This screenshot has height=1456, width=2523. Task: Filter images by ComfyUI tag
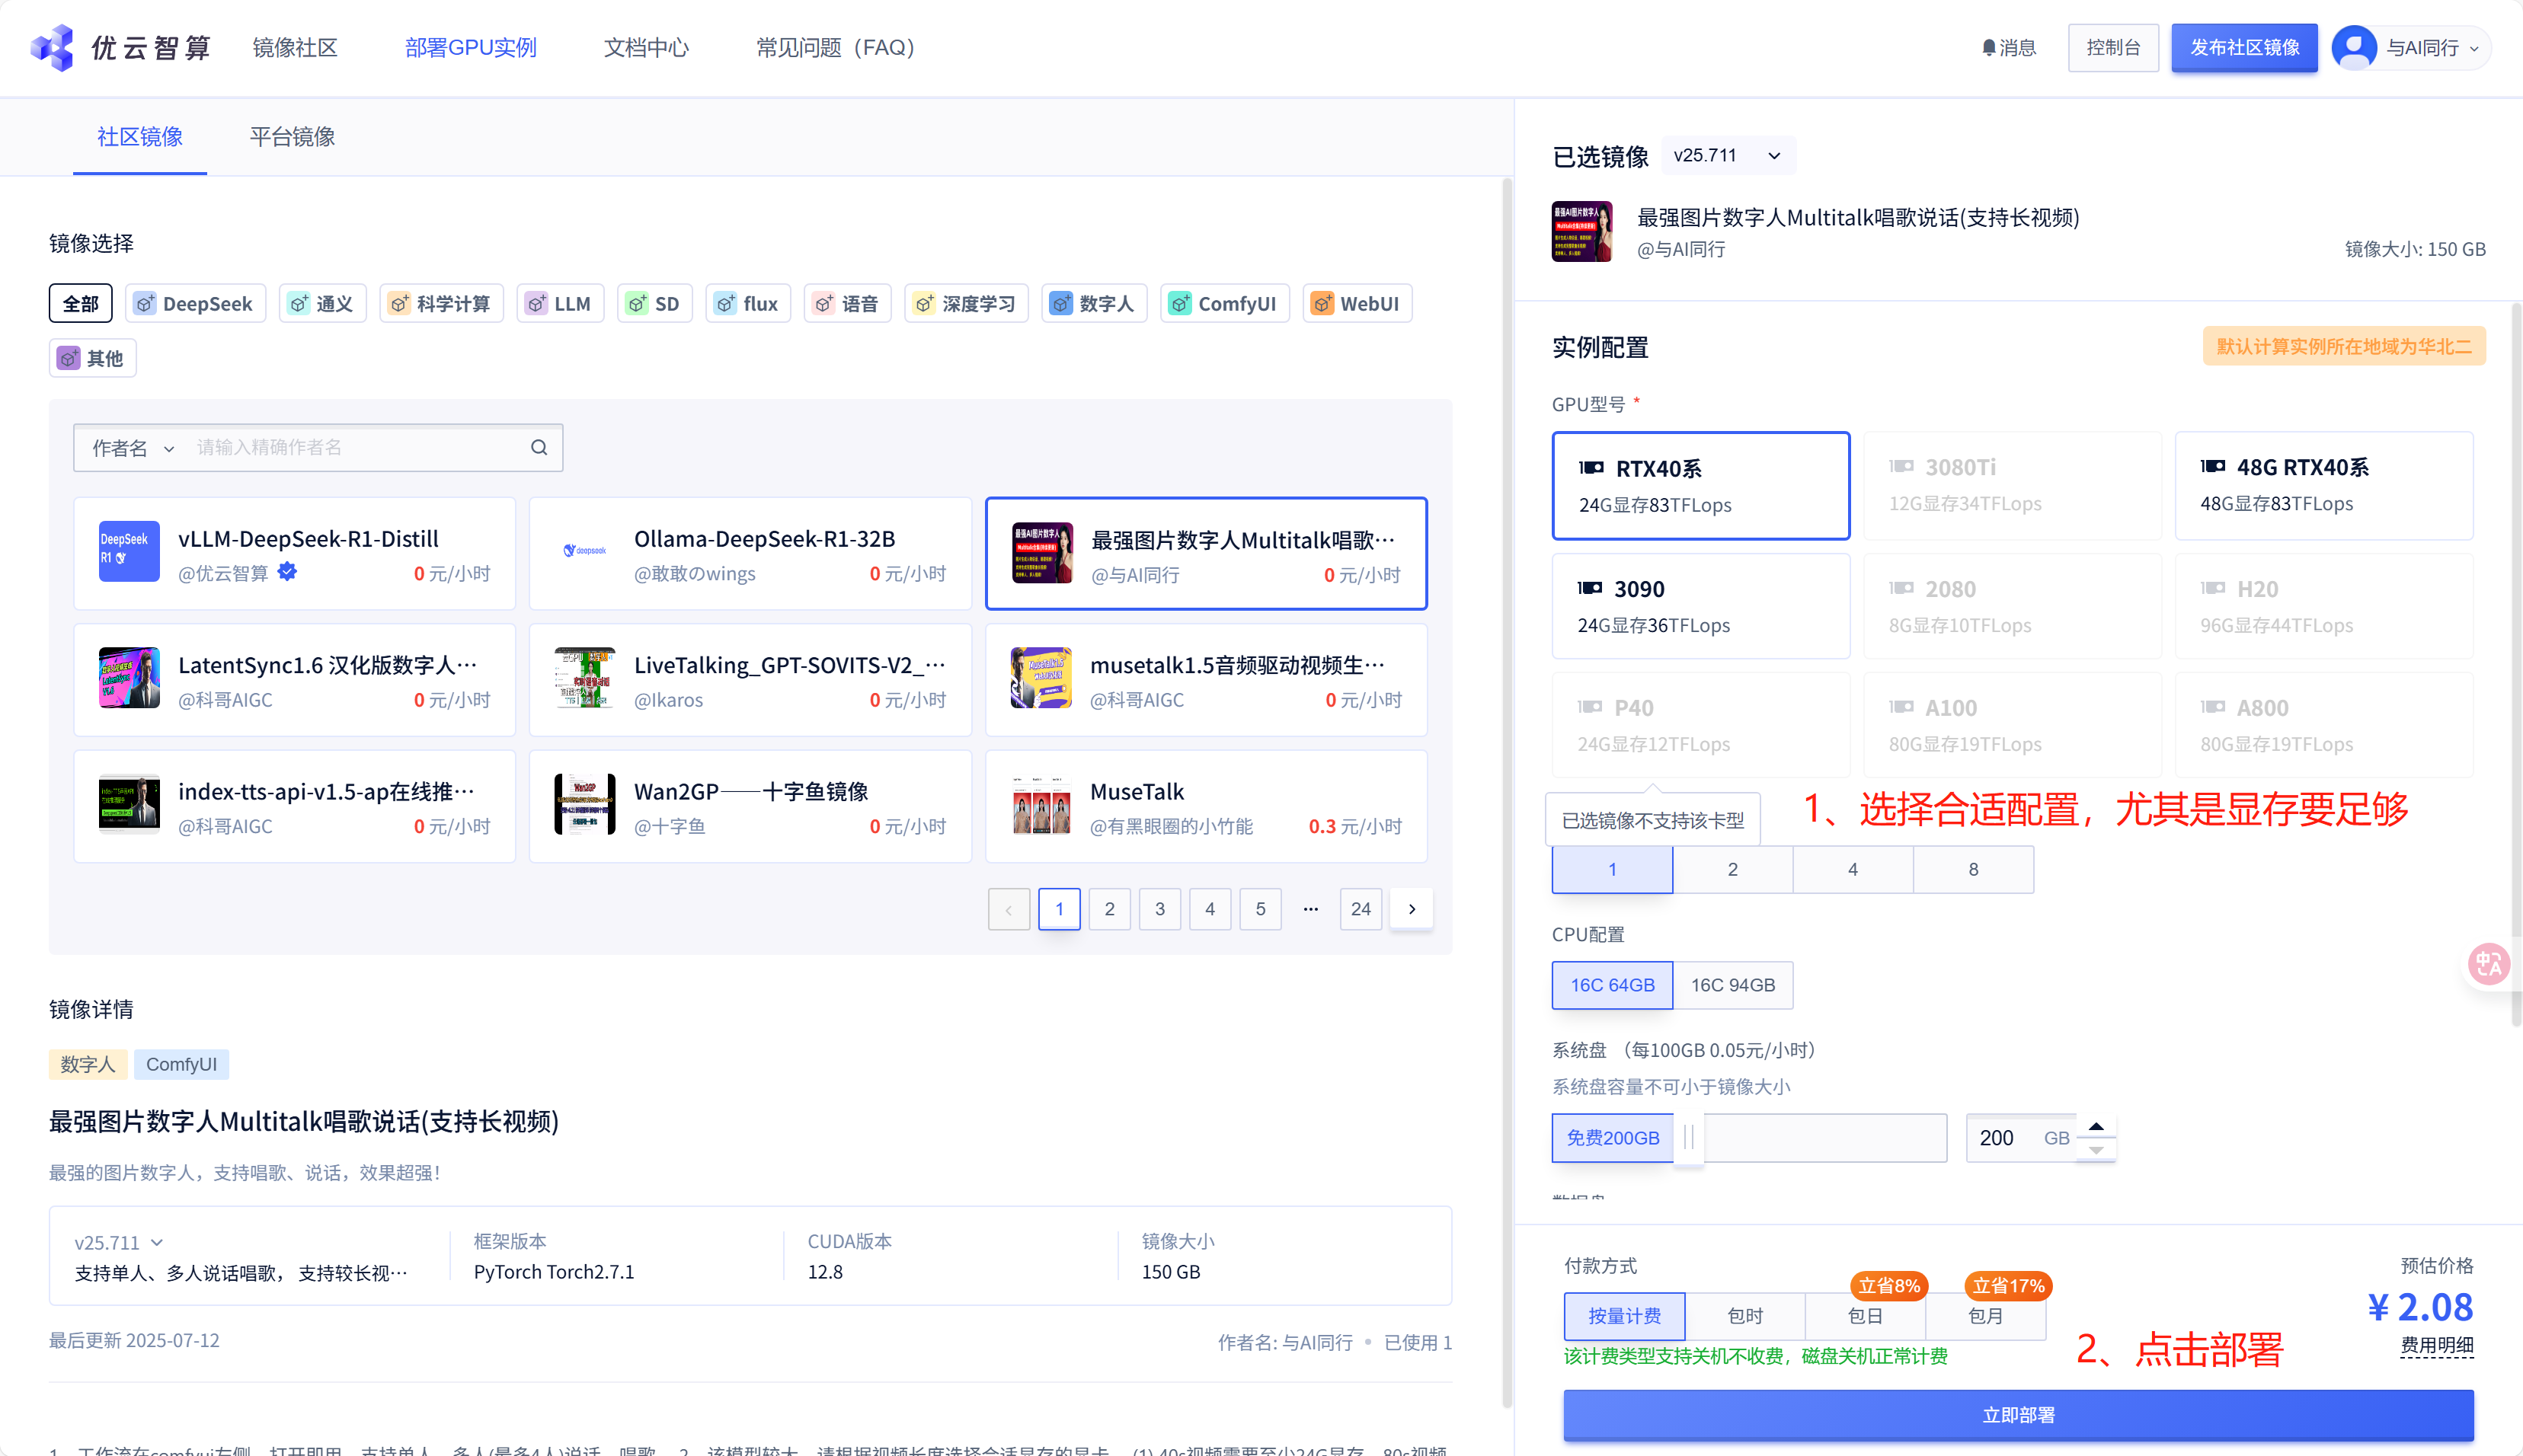[1224, 303]
